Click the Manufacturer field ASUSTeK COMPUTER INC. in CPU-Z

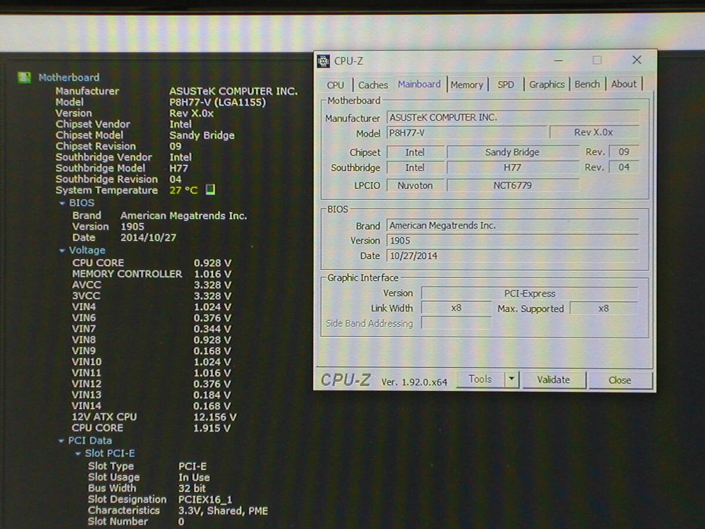click(512, 118)
